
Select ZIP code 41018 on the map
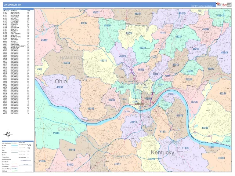click(72, 150)
